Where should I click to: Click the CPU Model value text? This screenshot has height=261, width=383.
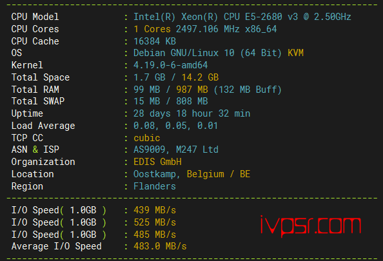tap(242, 17)
